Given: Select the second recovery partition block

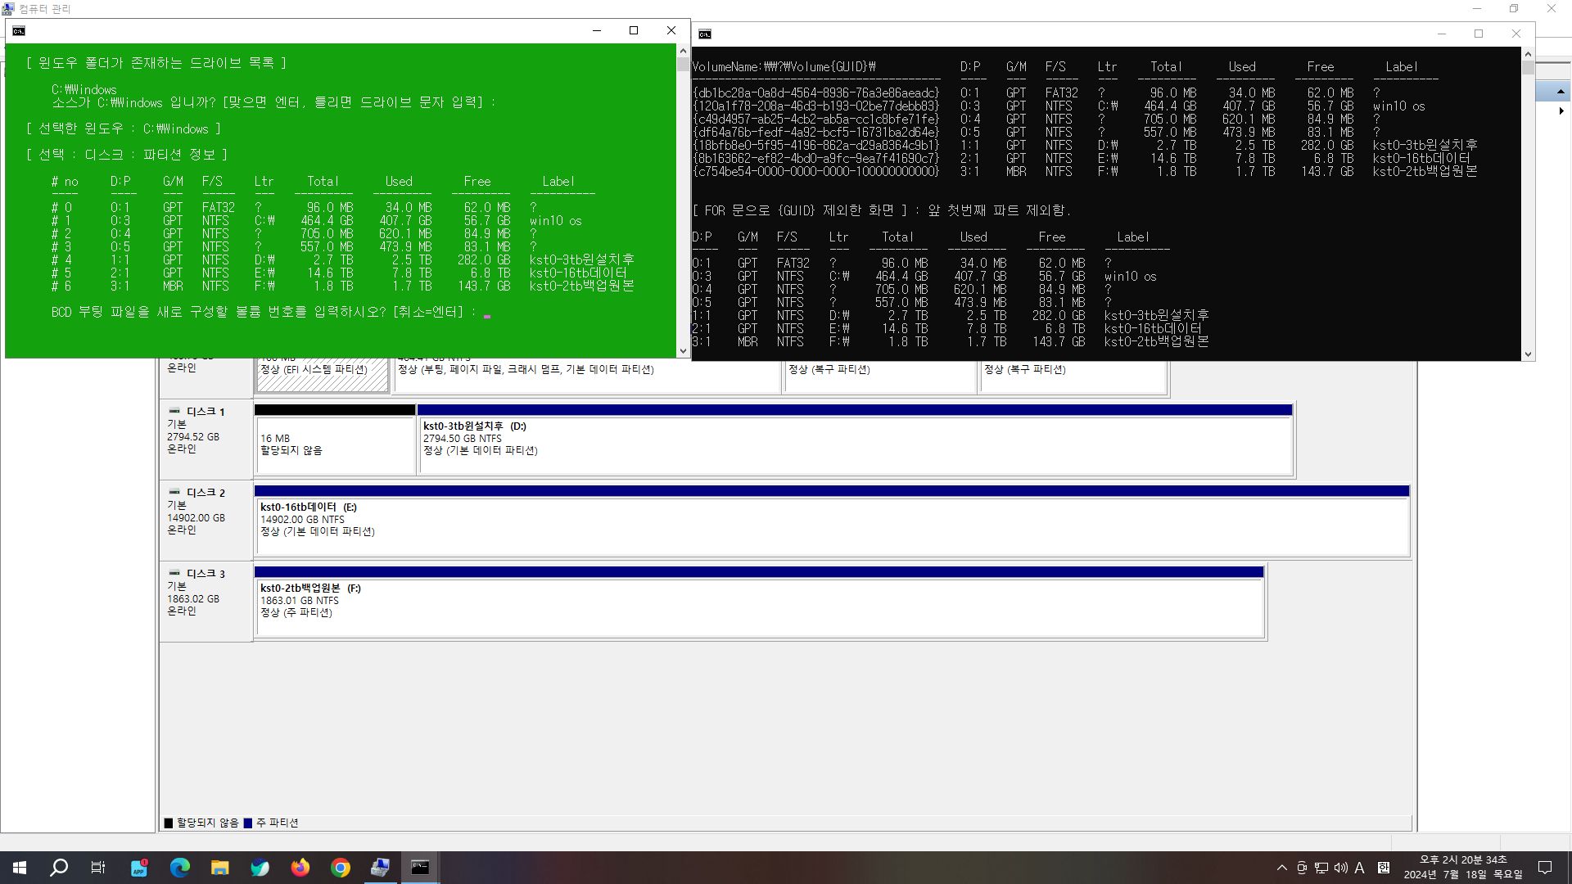Looking at the screenshot, I should click(1073, 376).
